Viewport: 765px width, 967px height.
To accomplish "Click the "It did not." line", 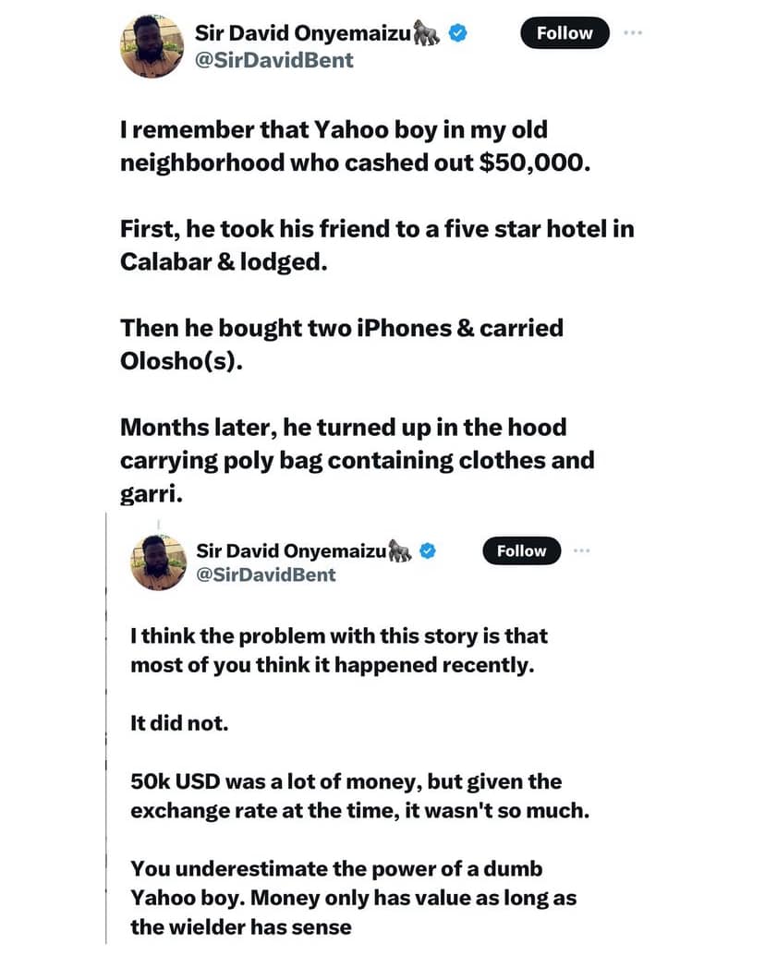I will coord(178,723).
